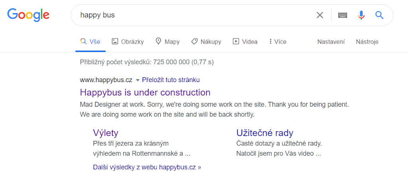408x178 pixels.
Task: Clear the search box with X icon
Action: (320, 15)
